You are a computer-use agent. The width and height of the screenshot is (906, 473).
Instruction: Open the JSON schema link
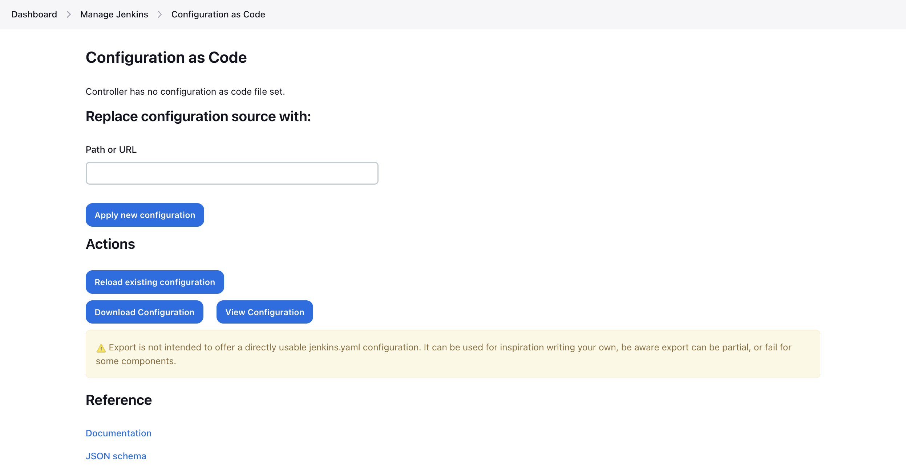pyautogui.click(x=116, y=456)
